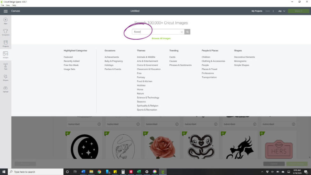Select Seasons theme

[x=141, y=102]
